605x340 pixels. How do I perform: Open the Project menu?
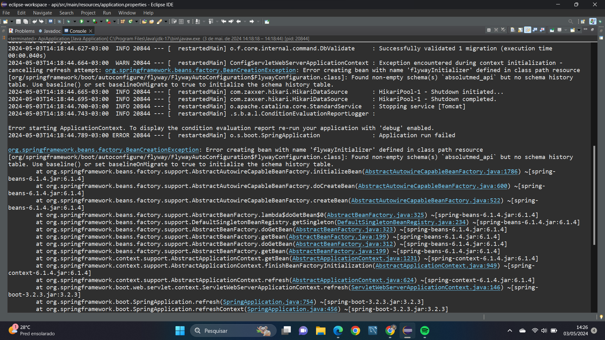point(88,13)
